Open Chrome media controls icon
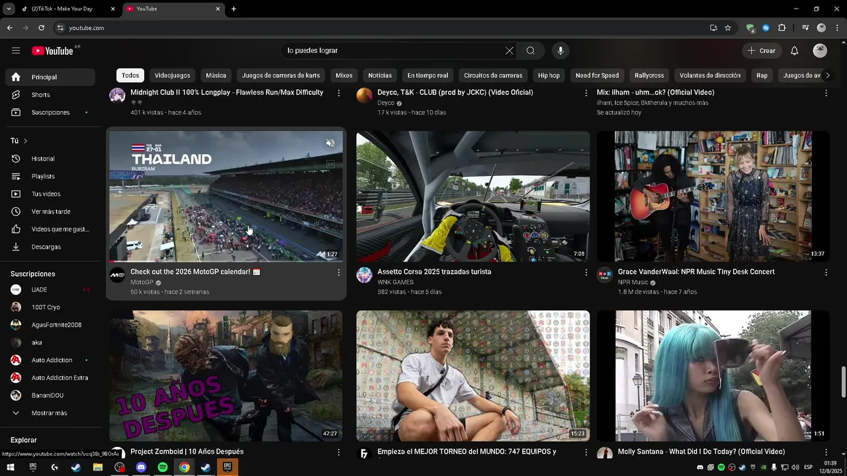847x476 pixels. point(805,28)
